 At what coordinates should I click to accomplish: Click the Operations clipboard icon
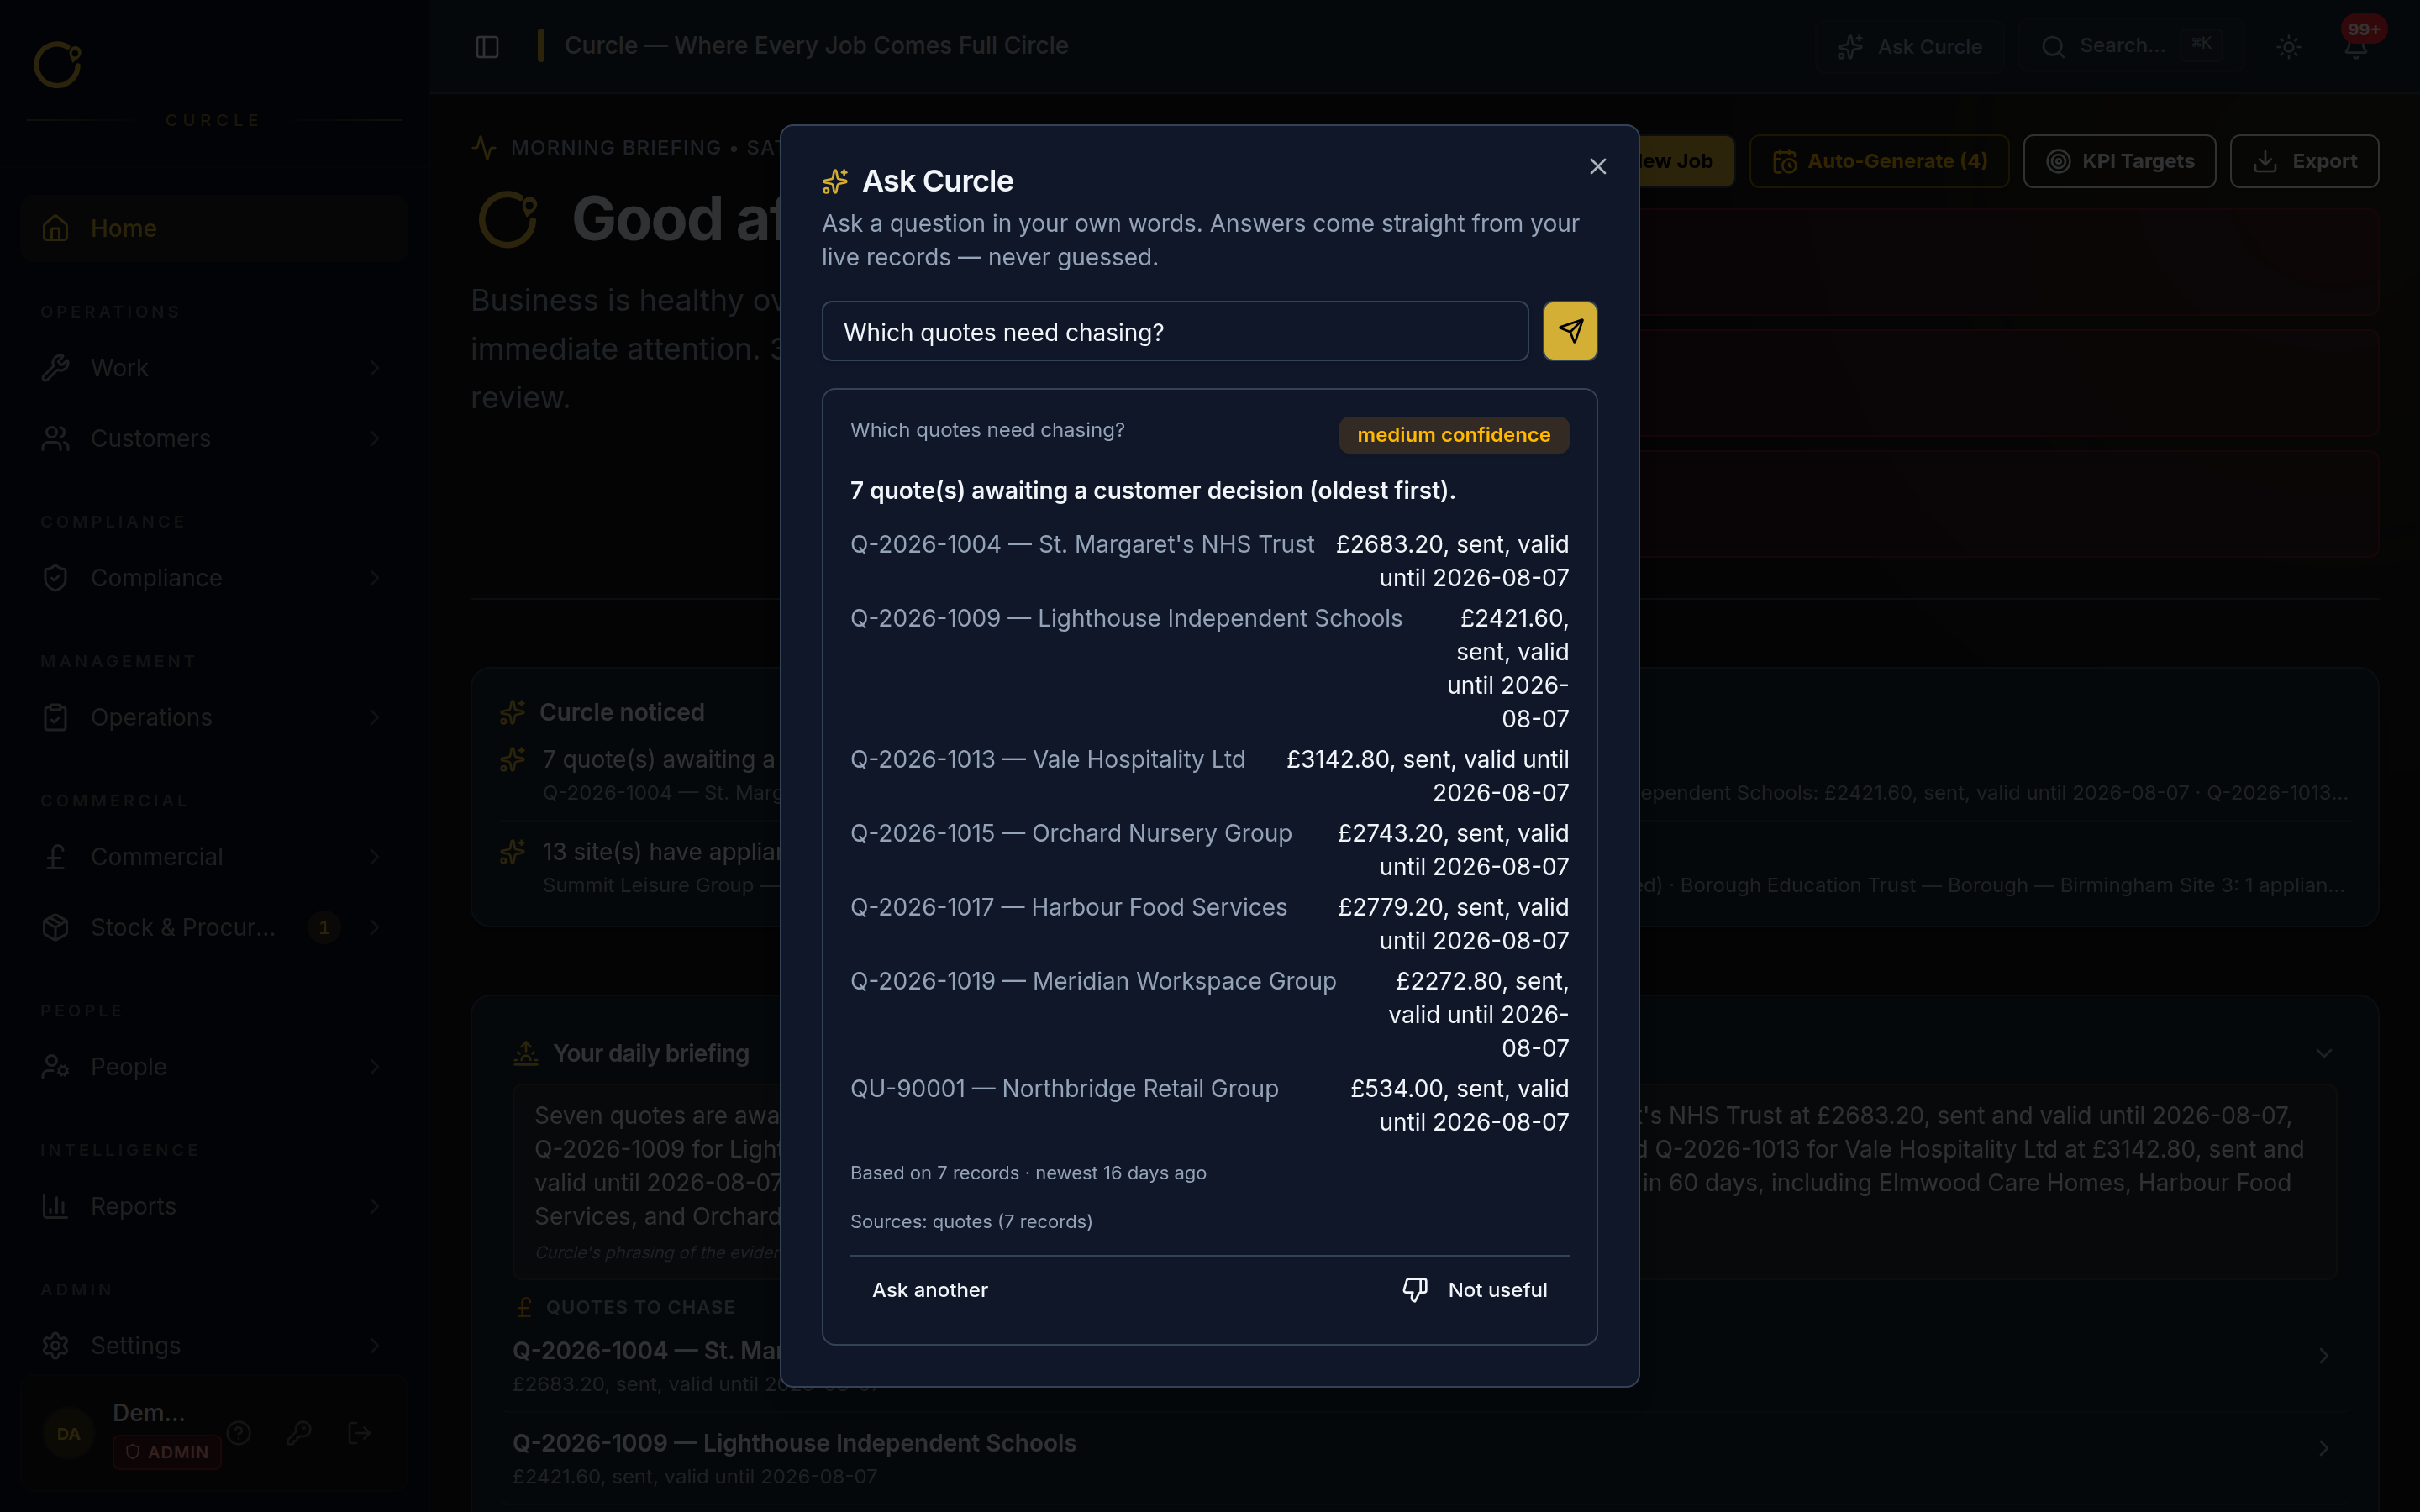(x=56, y=717)
